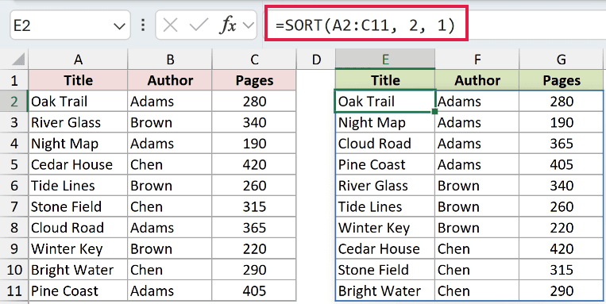Select row 2 header
Screen dimensions: 606x304
pyautogui.click(x=14, y=102)
